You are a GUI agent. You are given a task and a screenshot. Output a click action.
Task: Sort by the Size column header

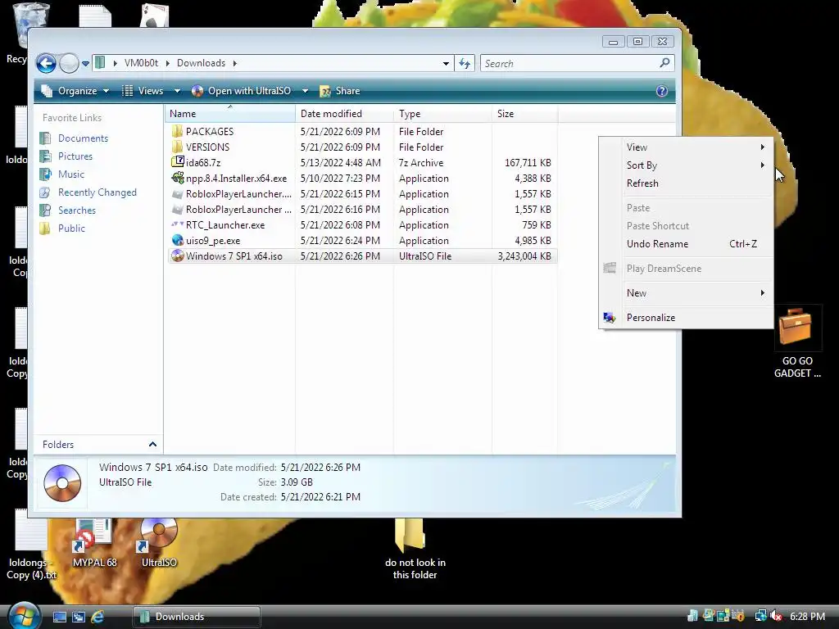point(524,113)
